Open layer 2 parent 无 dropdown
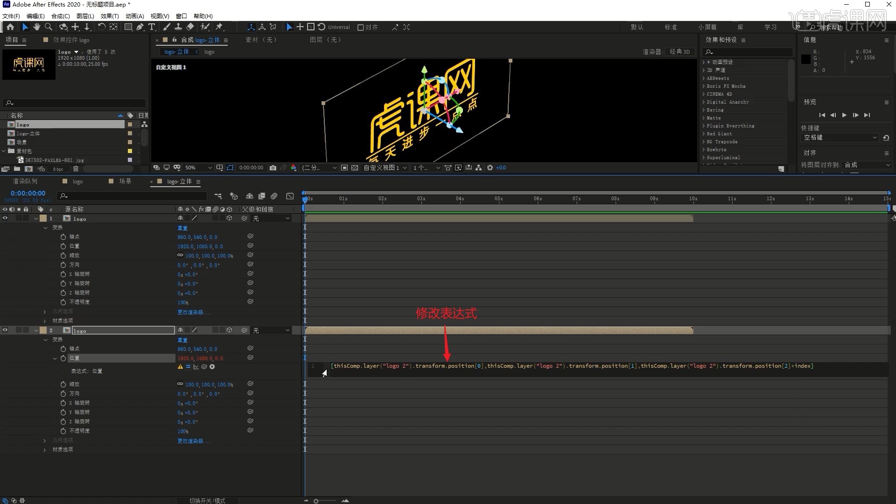This screenshot has height=504, width=896. pyautogui.click(x=272, y=330)
